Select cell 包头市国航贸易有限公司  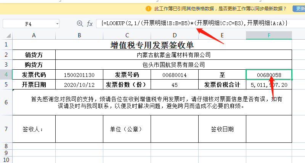pos(174,65)
